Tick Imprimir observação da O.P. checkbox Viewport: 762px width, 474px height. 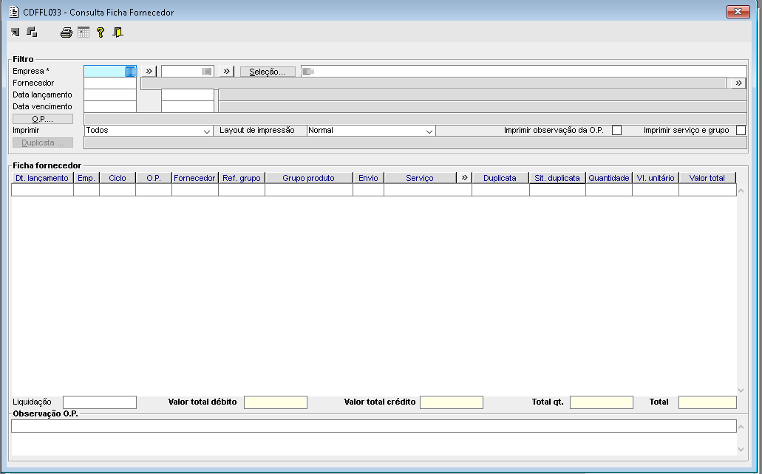616,130
